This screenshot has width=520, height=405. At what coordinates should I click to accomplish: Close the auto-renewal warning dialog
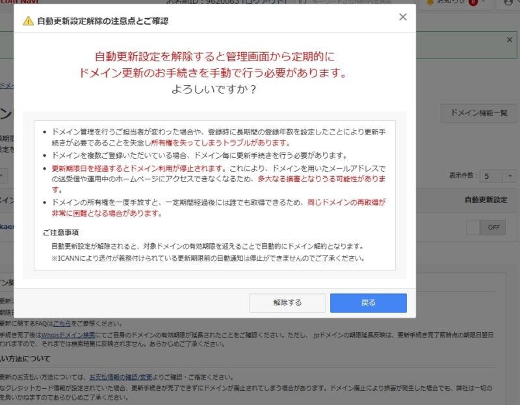[x=402, y=17]
